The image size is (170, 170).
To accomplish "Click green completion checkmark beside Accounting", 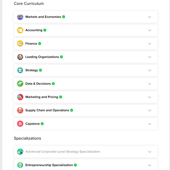I will click(45, 30).
